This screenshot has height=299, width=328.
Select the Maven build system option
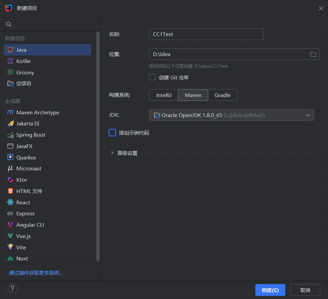193,95
